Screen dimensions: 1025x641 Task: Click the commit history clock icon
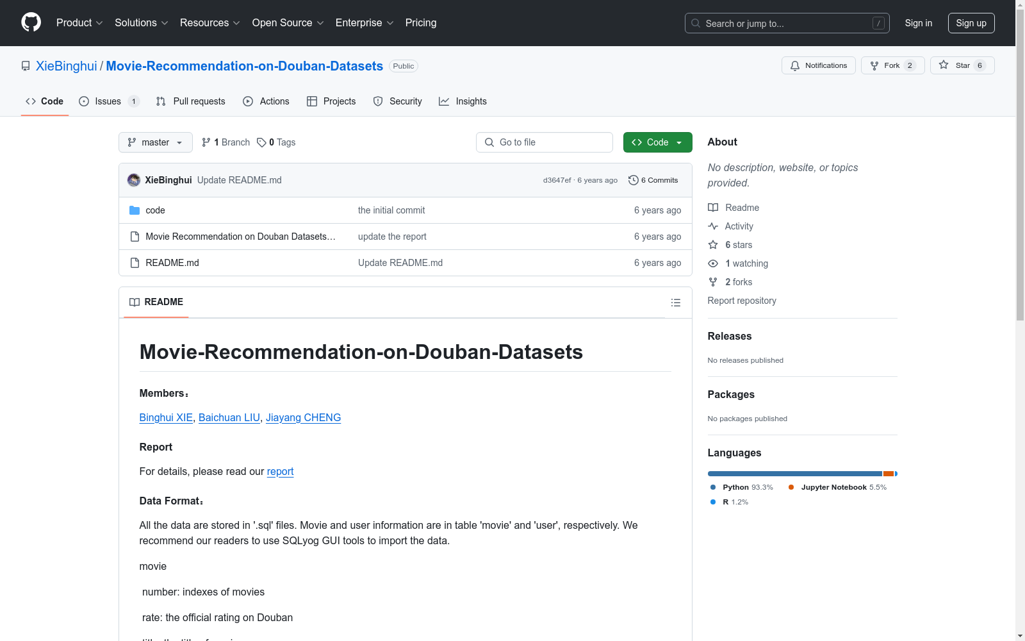(634, 180)
